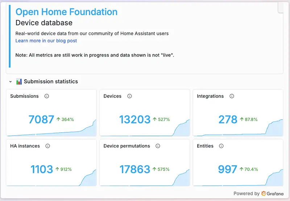Open the Entities panel info icon
Viewport: 290px width, 201px height.
tap(221, 146)
